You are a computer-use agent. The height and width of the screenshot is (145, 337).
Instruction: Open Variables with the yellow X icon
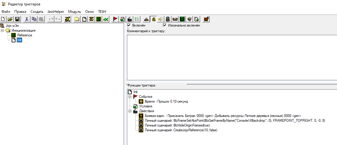tap(67, 19)
